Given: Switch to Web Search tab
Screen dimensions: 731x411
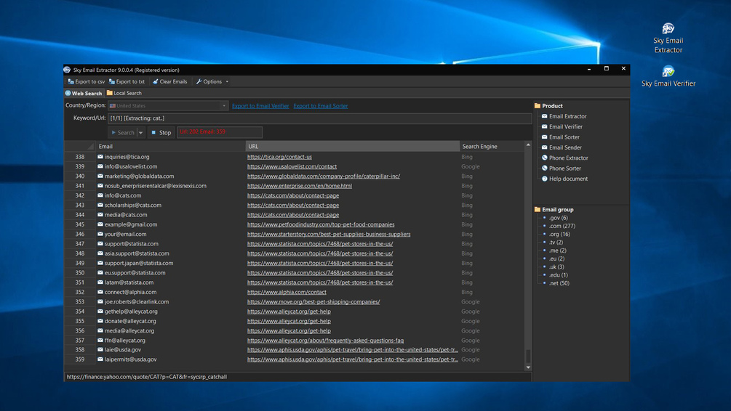Looking at the screenshot, I should [x=84, y=93].
